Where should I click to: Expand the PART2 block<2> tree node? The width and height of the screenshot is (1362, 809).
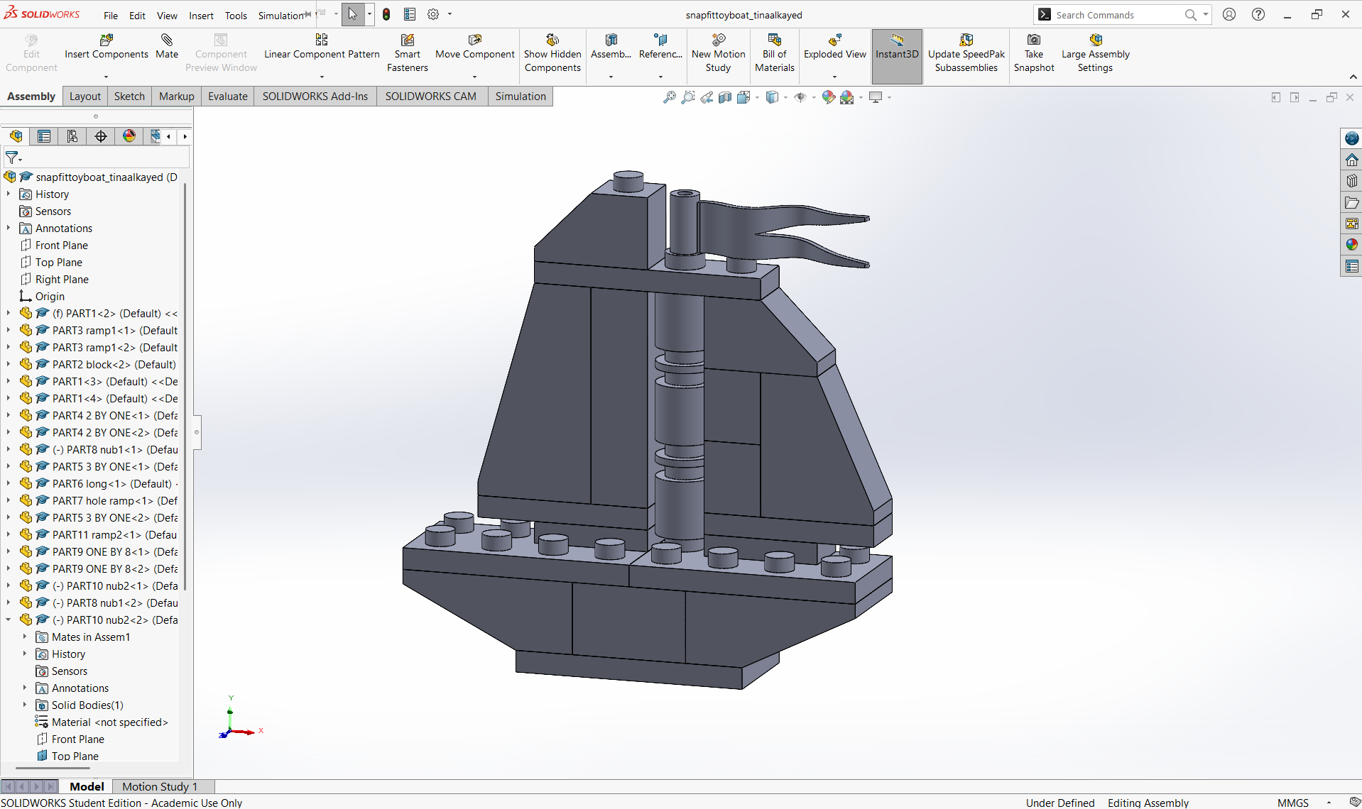pyautogui.click(x=9, y=365)
